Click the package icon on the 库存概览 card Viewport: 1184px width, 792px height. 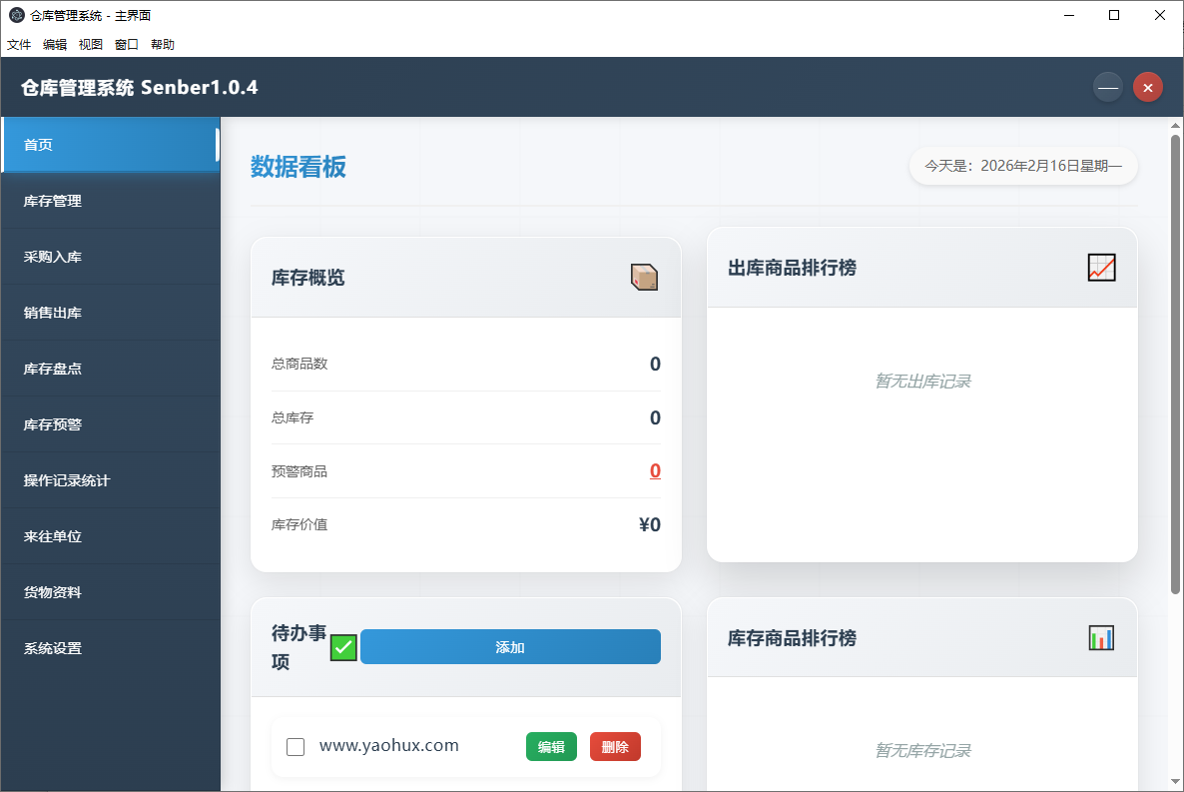pyautogui.click(x=644, y=277)
